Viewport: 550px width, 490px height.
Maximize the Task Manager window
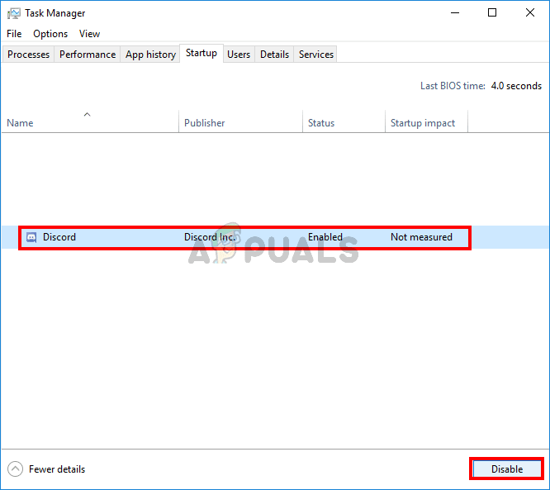[x=492, y=13]
